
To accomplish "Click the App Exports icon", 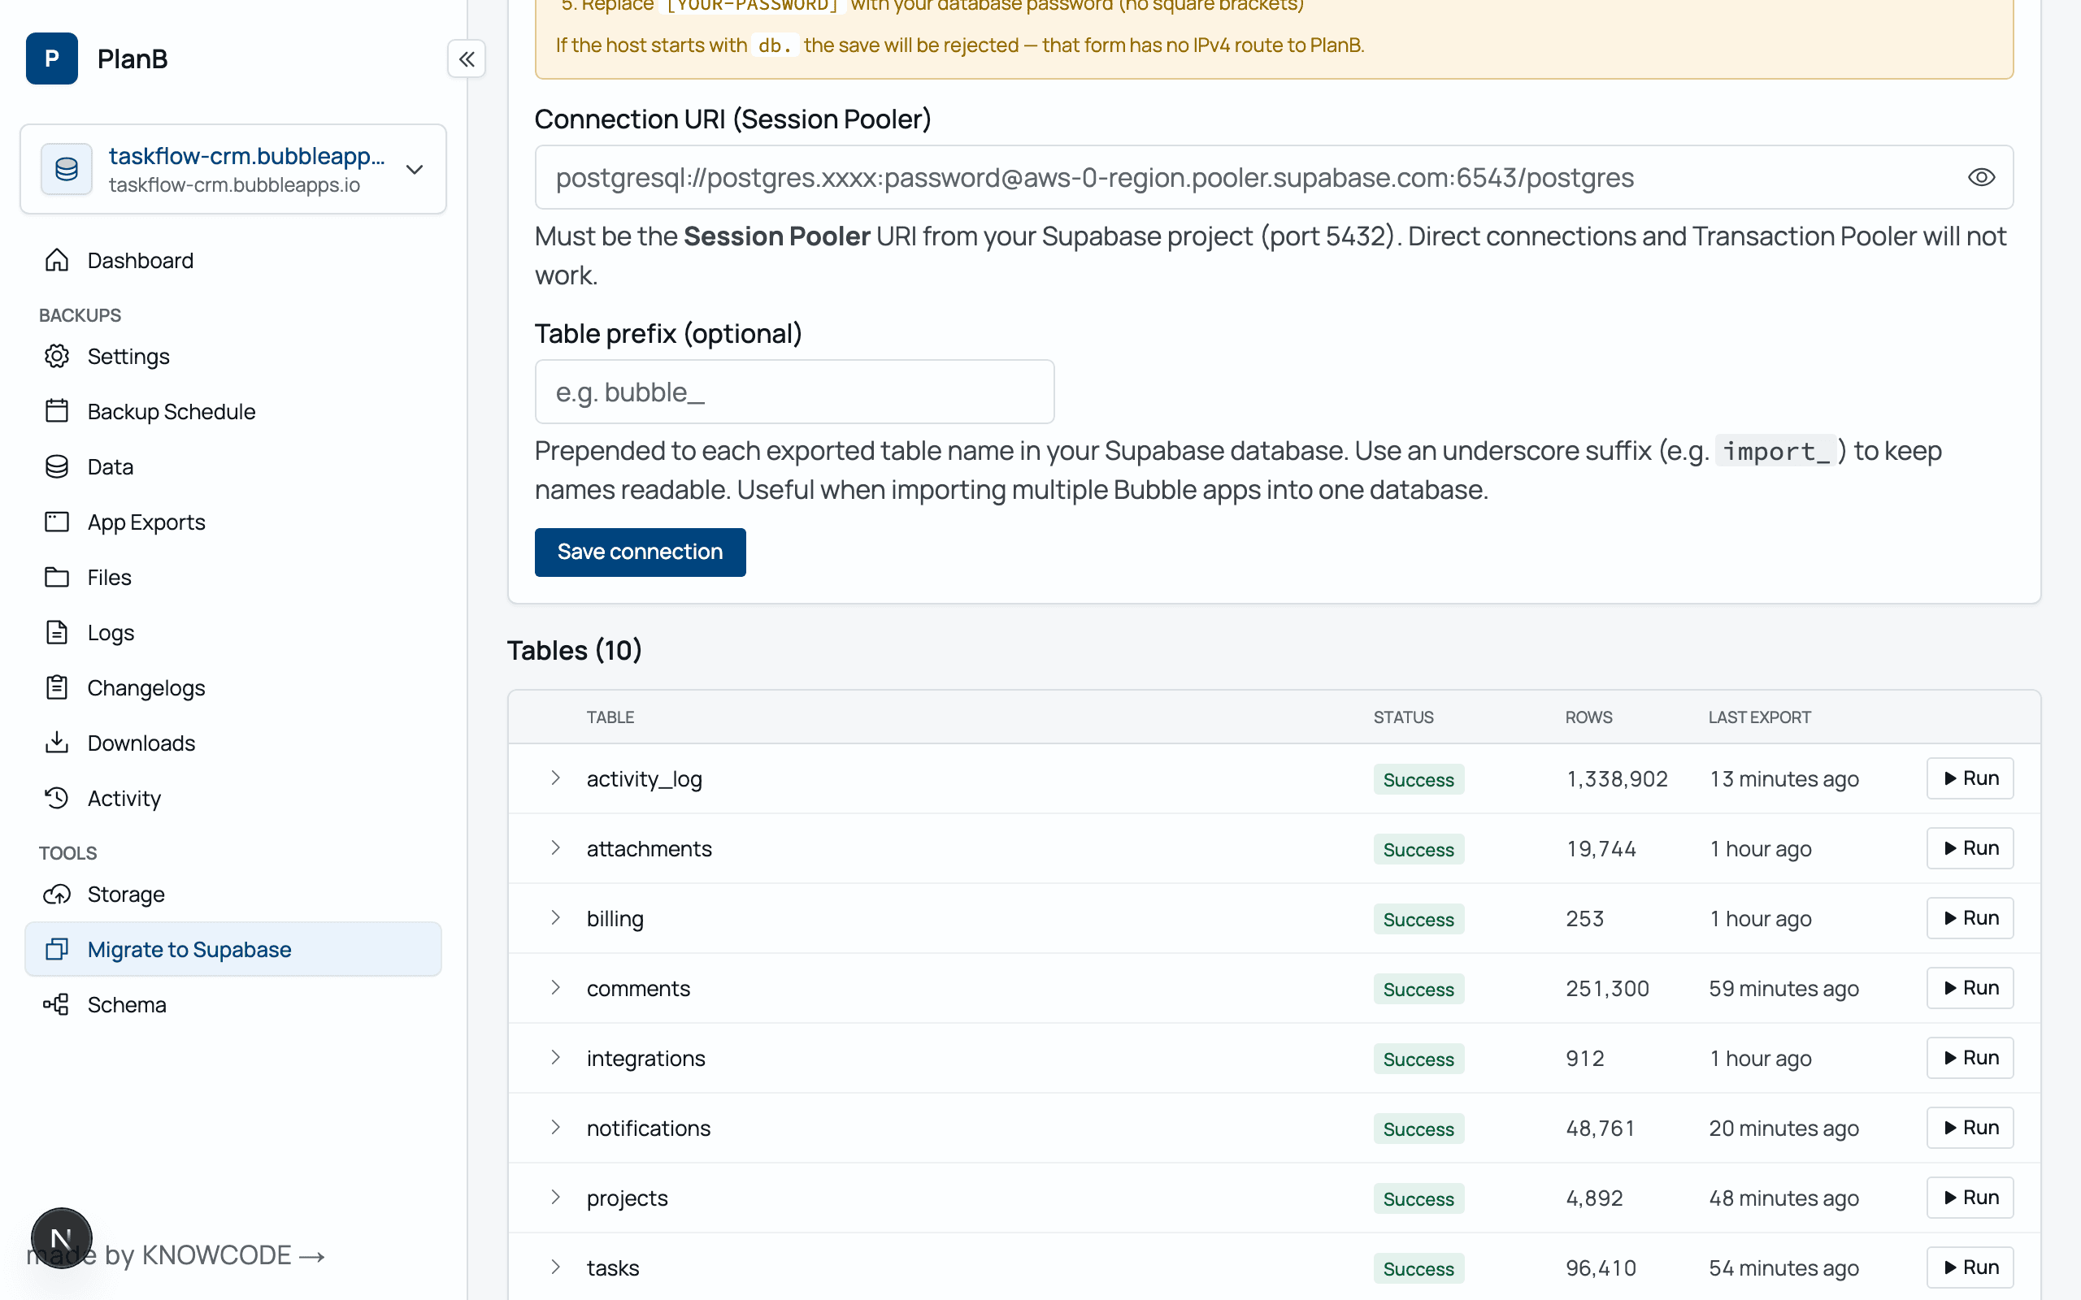I will click(57, 522).
